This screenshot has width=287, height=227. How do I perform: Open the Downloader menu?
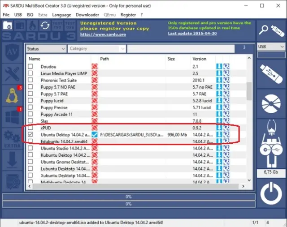click(x=87, y=15)
